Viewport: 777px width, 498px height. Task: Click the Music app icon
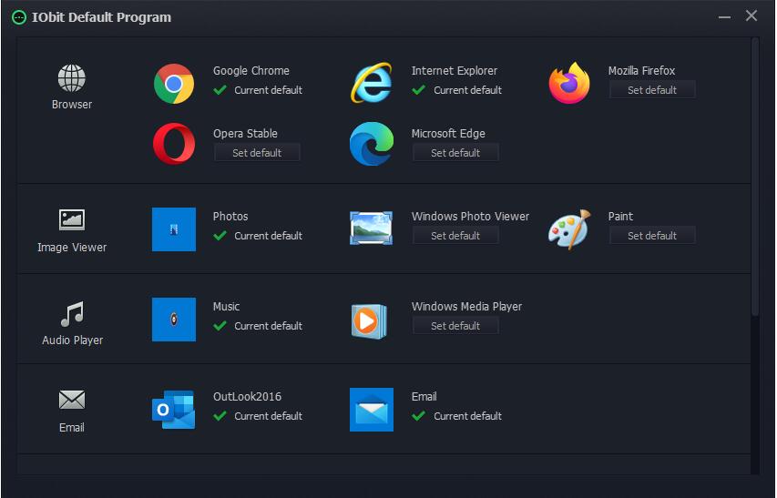[x=173, y=320]
